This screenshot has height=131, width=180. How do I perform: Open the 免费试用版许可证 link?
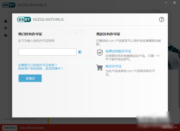(118, 51)
